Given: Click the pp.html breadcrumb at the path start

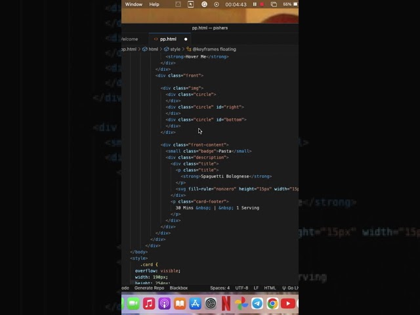Looking at the screenshot, I should [x=129, y=49].
